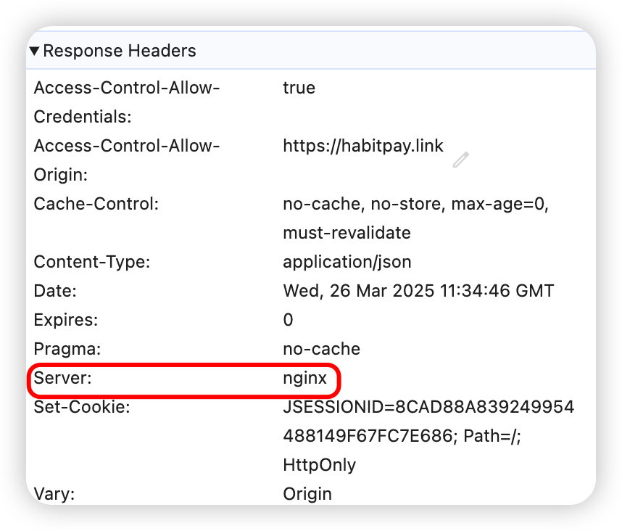Select the Date header name

[55, 291]
